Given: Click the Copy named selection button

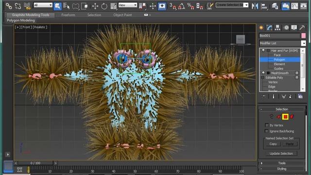Looking at the screenshot, I should [x=273, y=144].
